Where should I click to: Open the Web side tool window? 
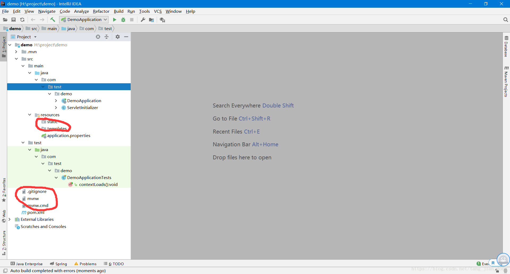click(x=4, y=216)
